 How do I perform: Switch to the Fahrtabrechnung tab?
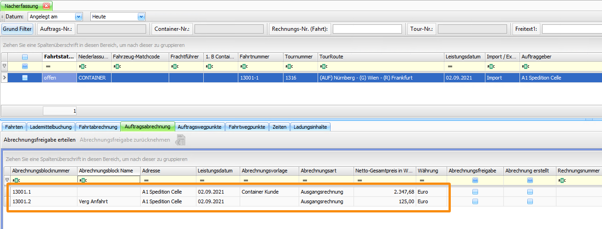[x=97, y=127]
